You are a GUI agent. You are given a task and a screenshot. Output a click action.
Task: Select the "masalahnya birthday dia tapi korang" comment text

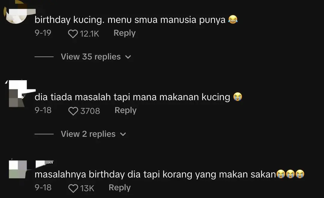(x=155, y=175)
